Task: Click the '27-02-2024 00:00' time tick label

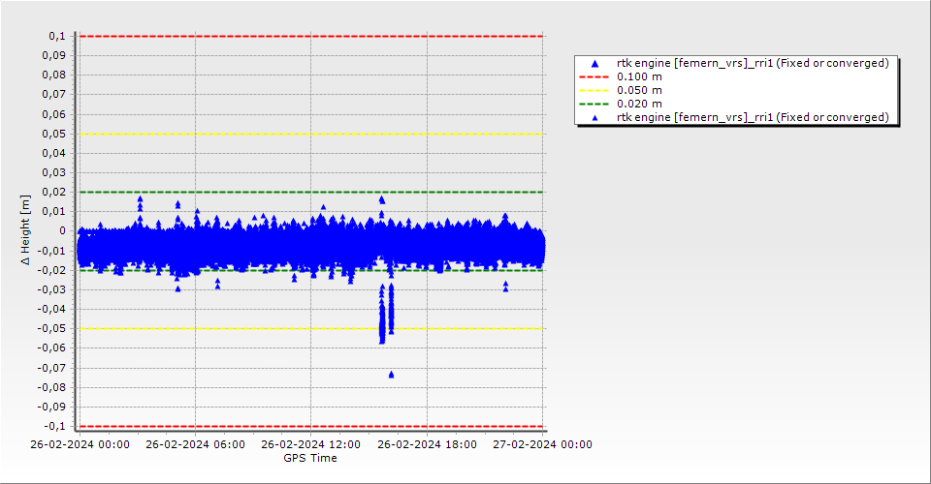Action: 543,445
